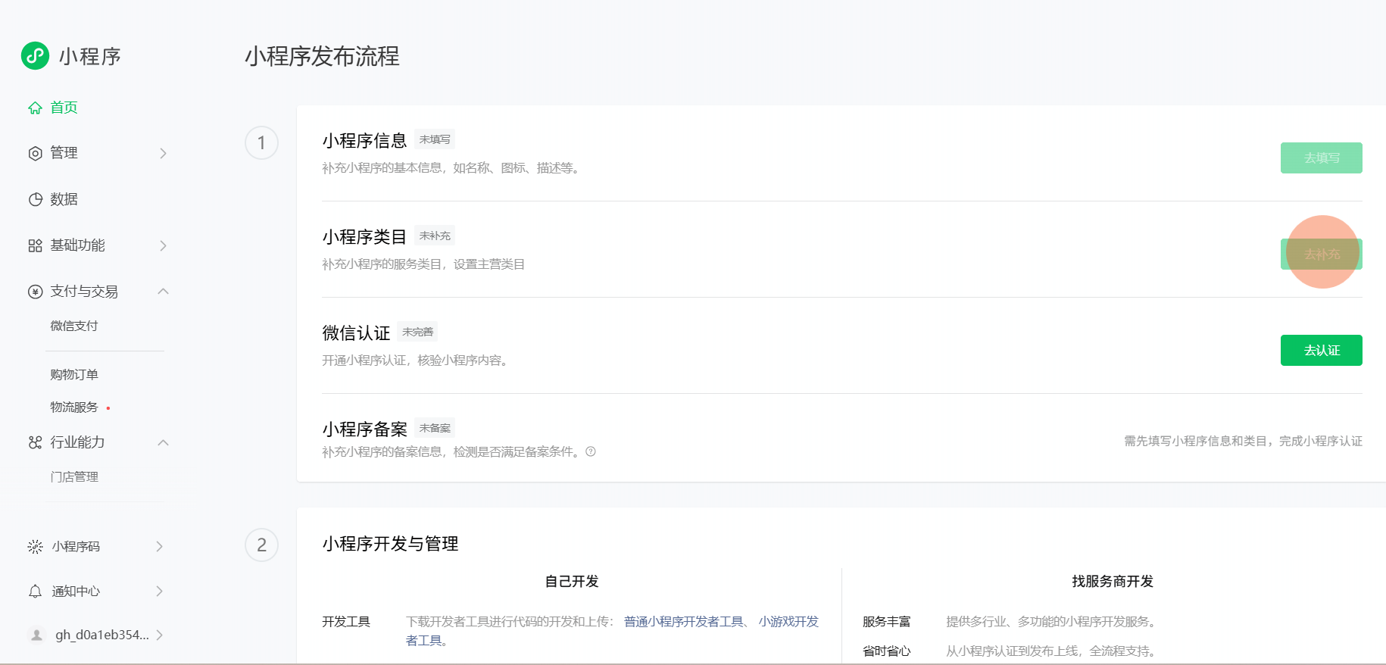The height and width of the screenshot is (665, 1386).
Task: Select 门店管理 from the sidebar
Action: pos(74,477)
